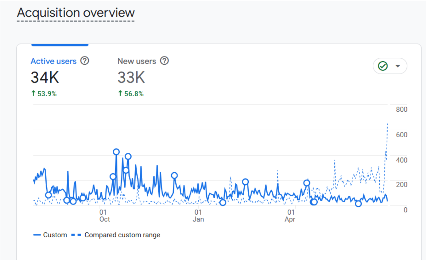Click the rightmost circled anomaly marker on the chart
Screen dimensions: 428x261
pos(358,204)
